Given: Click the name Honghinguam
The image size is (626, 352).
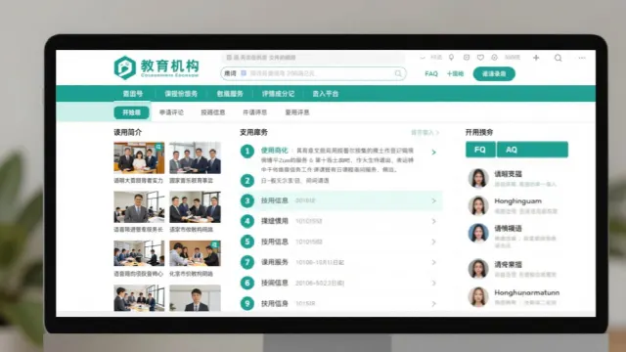Looking at the screenshot, I should click(x=517, y=201).
